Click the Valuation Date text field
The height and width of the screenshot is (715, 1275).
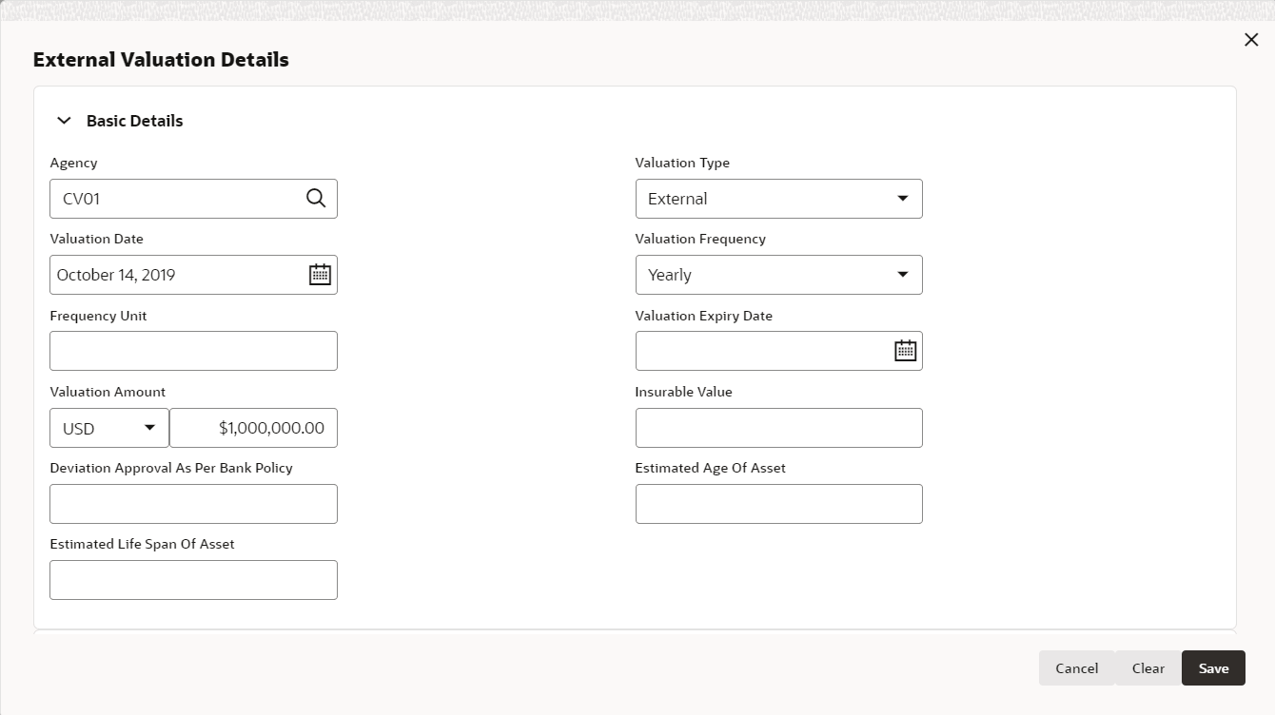click(176, 275)
